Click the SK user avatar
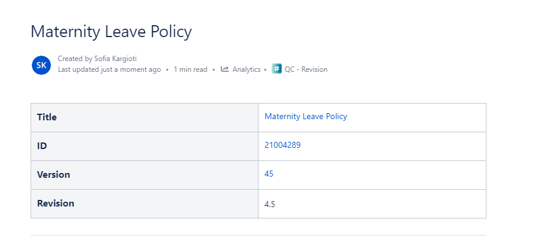Viewport: 547px width, 249px height. click(41, 65)
